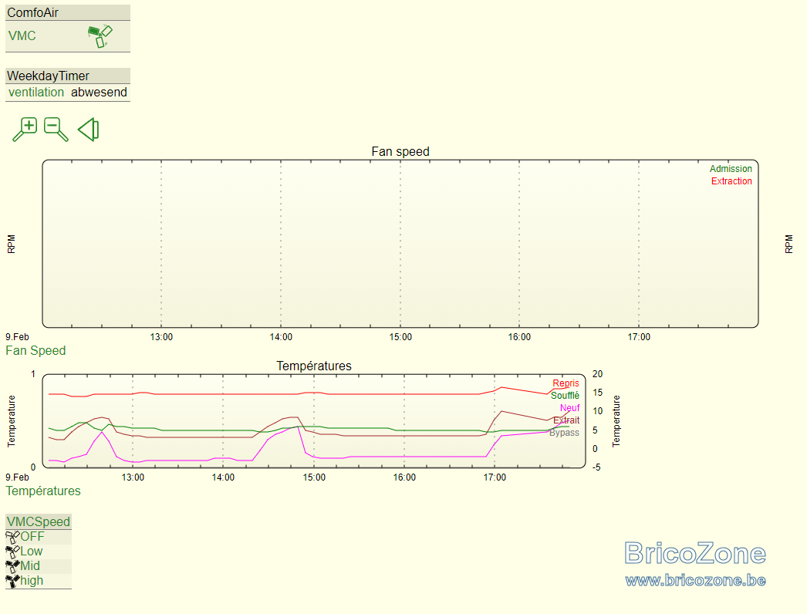Screen dimensions: 807x614
Task: Click the scroll back left arrow icon
Action: point(89,129)
